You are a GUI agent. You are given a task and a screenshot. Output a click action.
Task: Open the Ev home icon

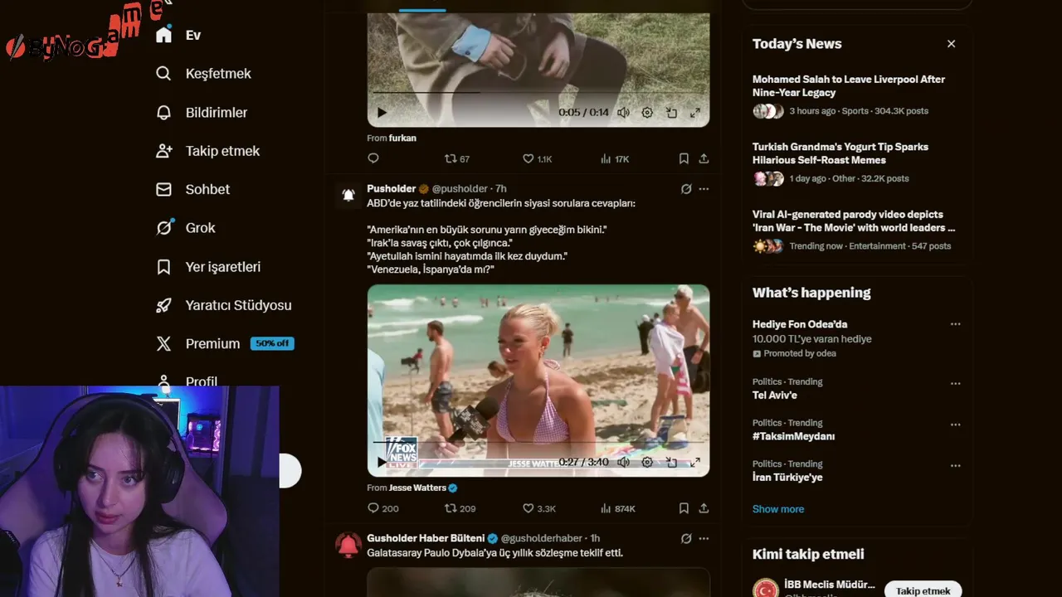click(163, 35)
